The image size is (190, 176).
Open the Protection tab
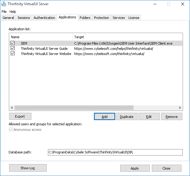pos(102,18)
